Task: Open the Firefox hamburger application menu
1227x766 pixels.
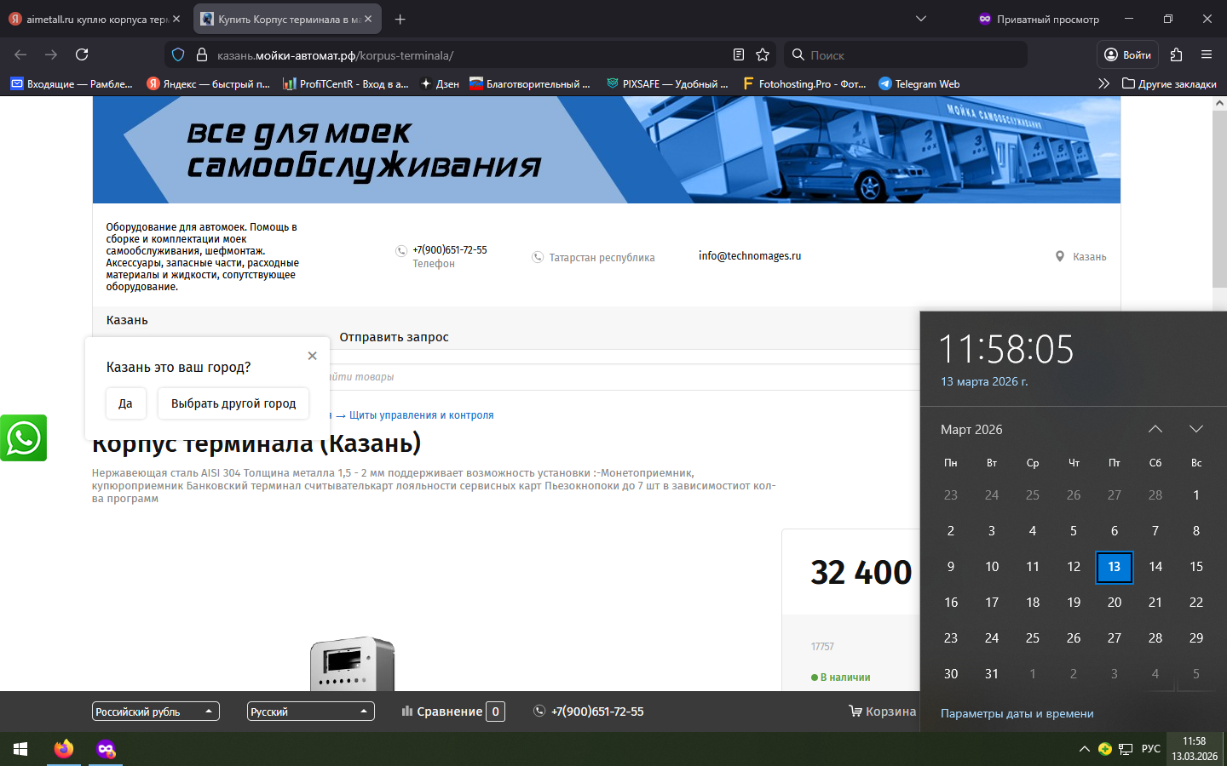Action: (1207, 54)
